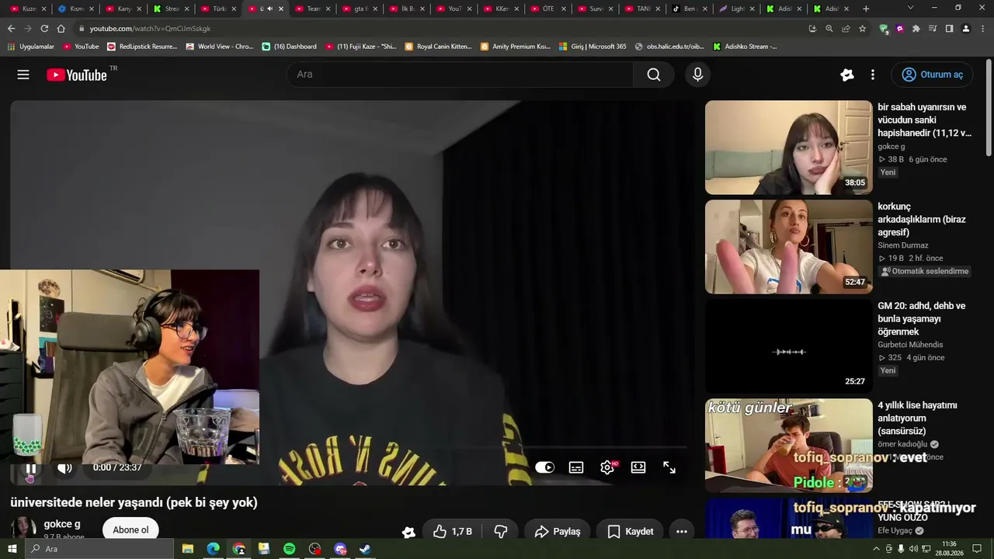The width and height of the screenshot is (994, 559).
Task: Switch to theater mode view
Action: tap(638, 467)
